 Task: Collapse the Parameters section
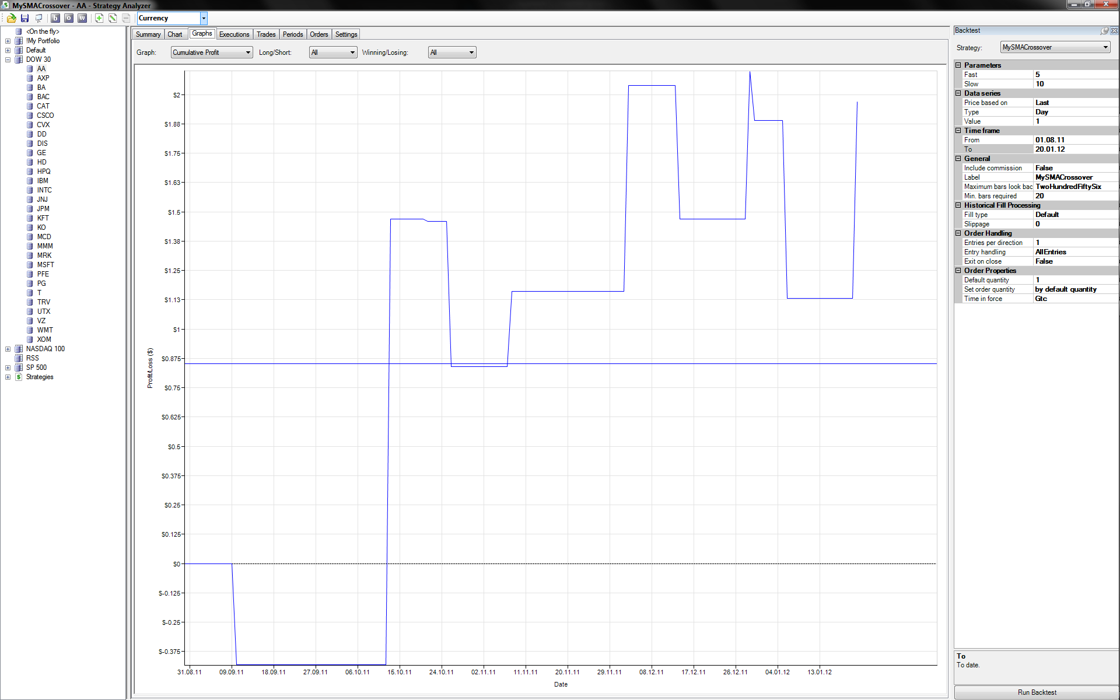click(958, 65)
